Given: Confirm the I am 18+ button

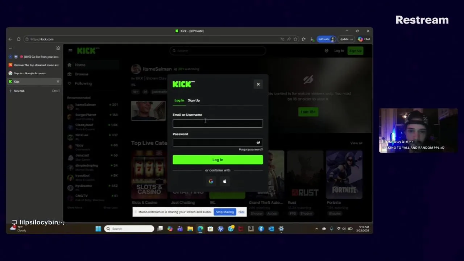Looking at the screenshot, I should click(x=308, y=112).
